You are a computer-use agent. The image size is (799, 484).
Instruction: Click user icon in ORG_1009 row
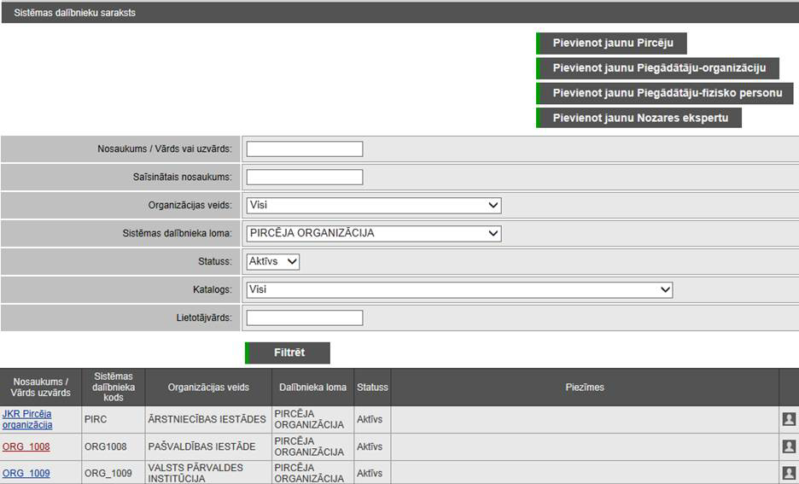coord(789,473)
